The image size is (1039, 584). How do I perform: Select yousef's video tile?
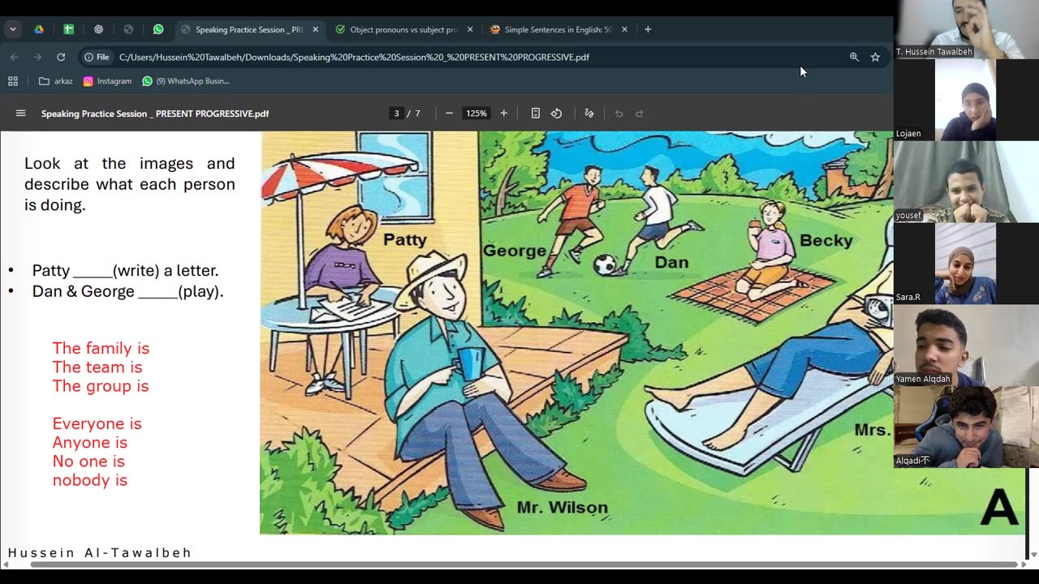point(967,182)
